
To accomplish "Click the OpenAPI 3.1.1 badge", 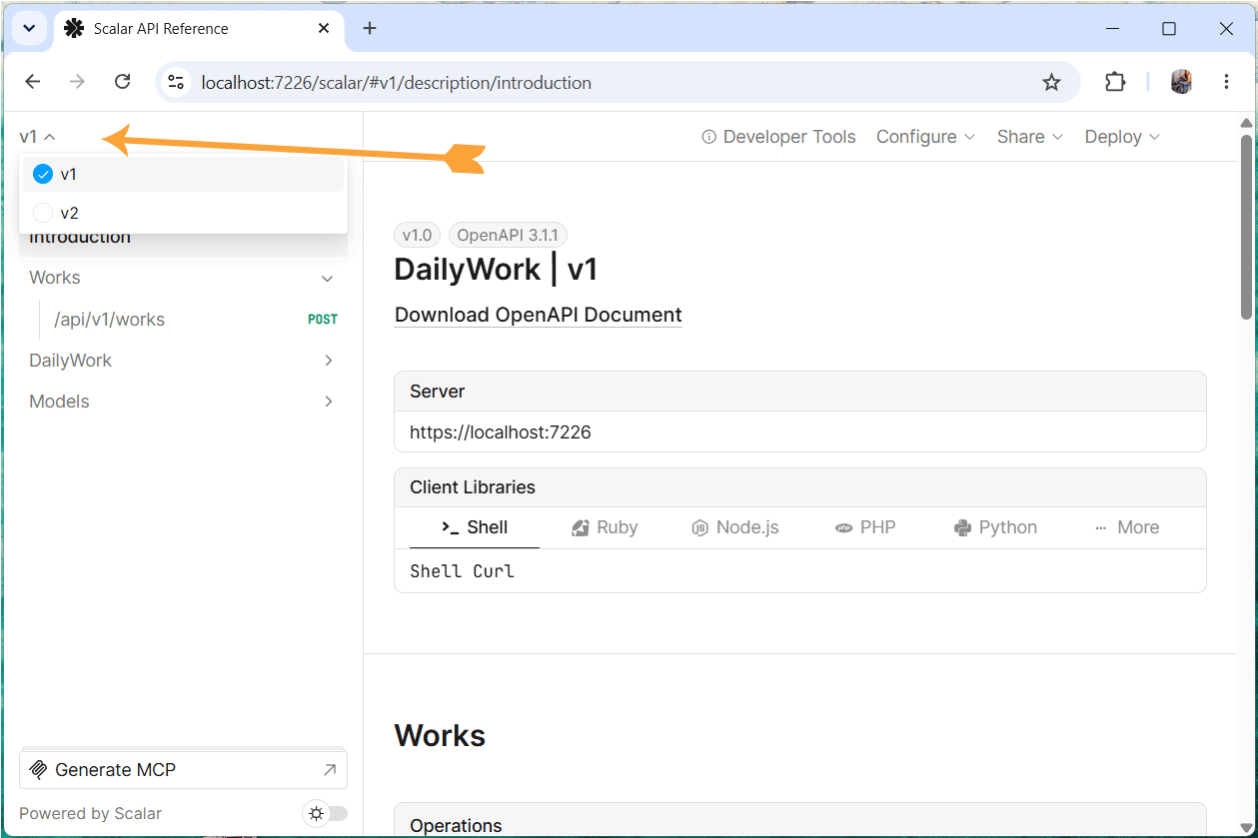I will (508, 236).
